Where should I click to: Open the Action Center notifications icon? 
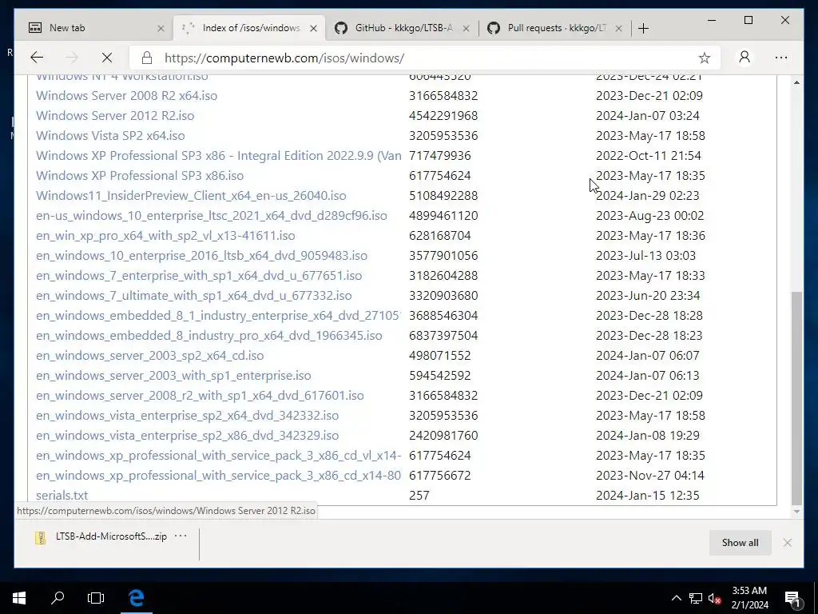(792, 598)
